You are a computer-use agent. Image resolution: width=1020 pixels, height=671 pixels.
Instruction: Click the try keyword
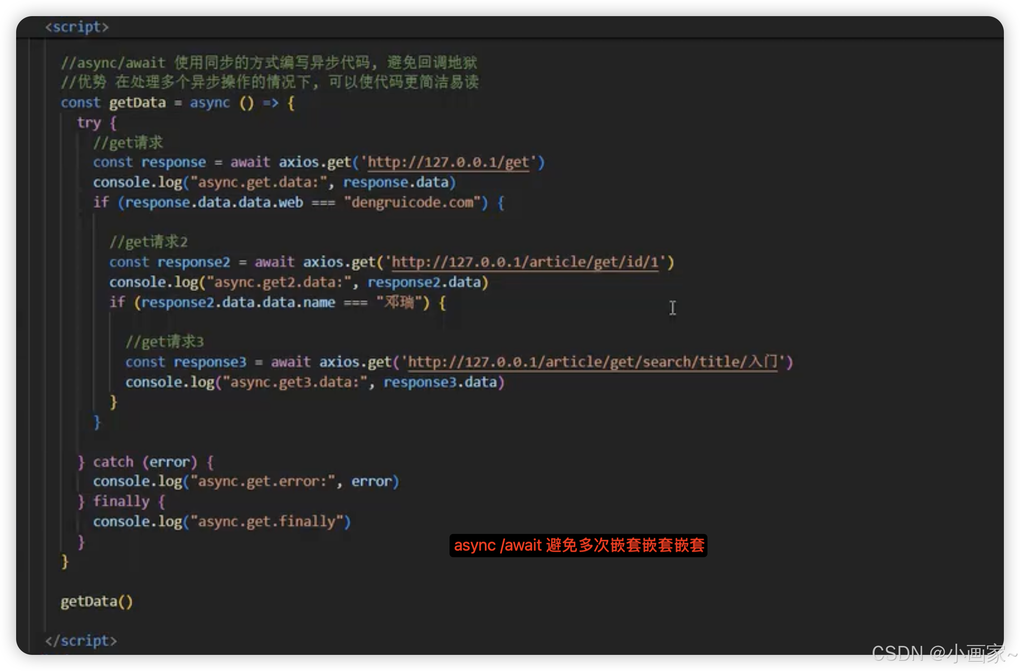89,123
